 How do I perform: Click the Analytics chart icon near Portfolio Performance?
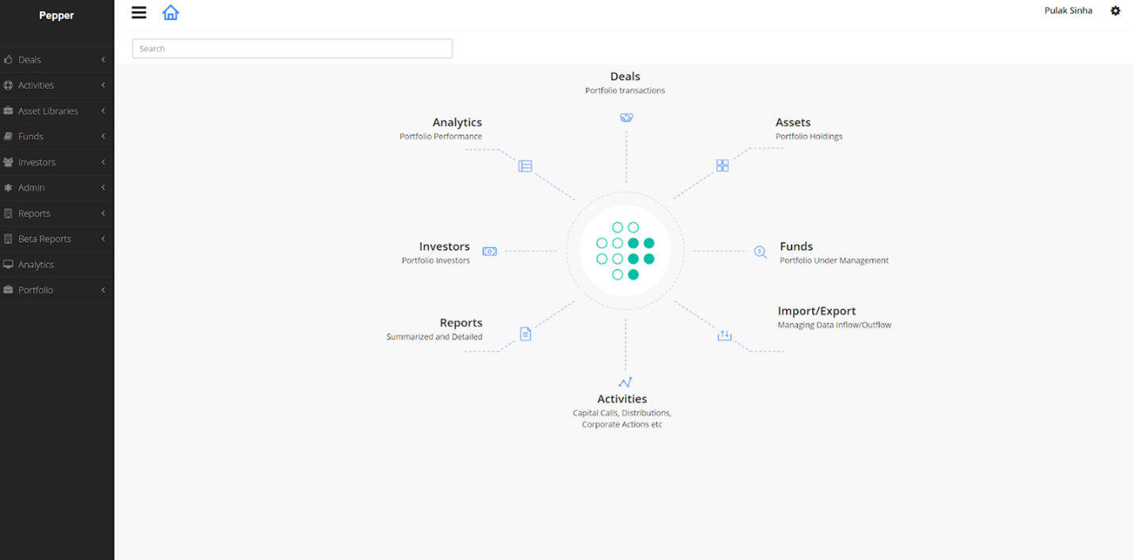(526, 166)
